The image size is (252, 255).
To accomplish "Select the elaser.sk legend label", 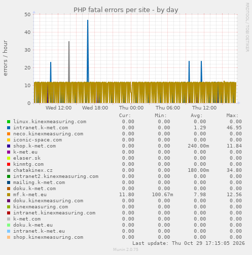I will [27, 158].
